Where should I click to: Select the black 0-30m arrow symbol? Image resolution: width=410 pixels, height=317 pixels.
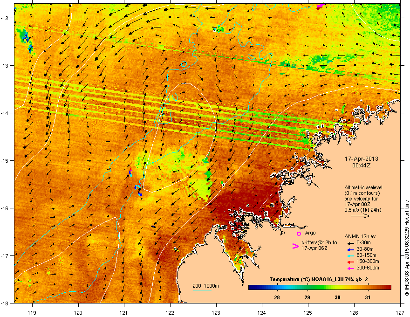coord(350,243)
